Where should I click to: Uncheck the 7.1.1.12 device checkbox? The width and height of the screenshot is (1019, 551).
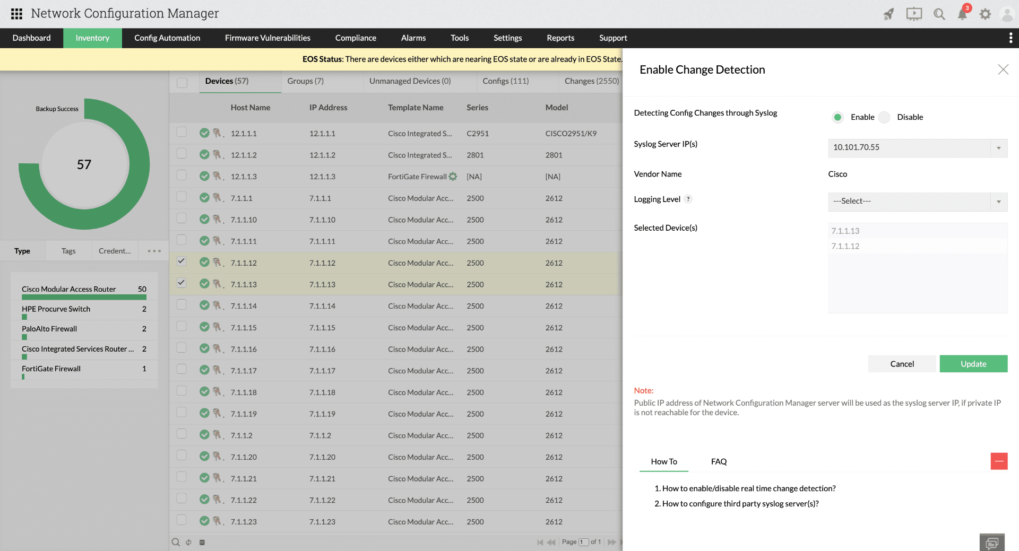(182, 261)
